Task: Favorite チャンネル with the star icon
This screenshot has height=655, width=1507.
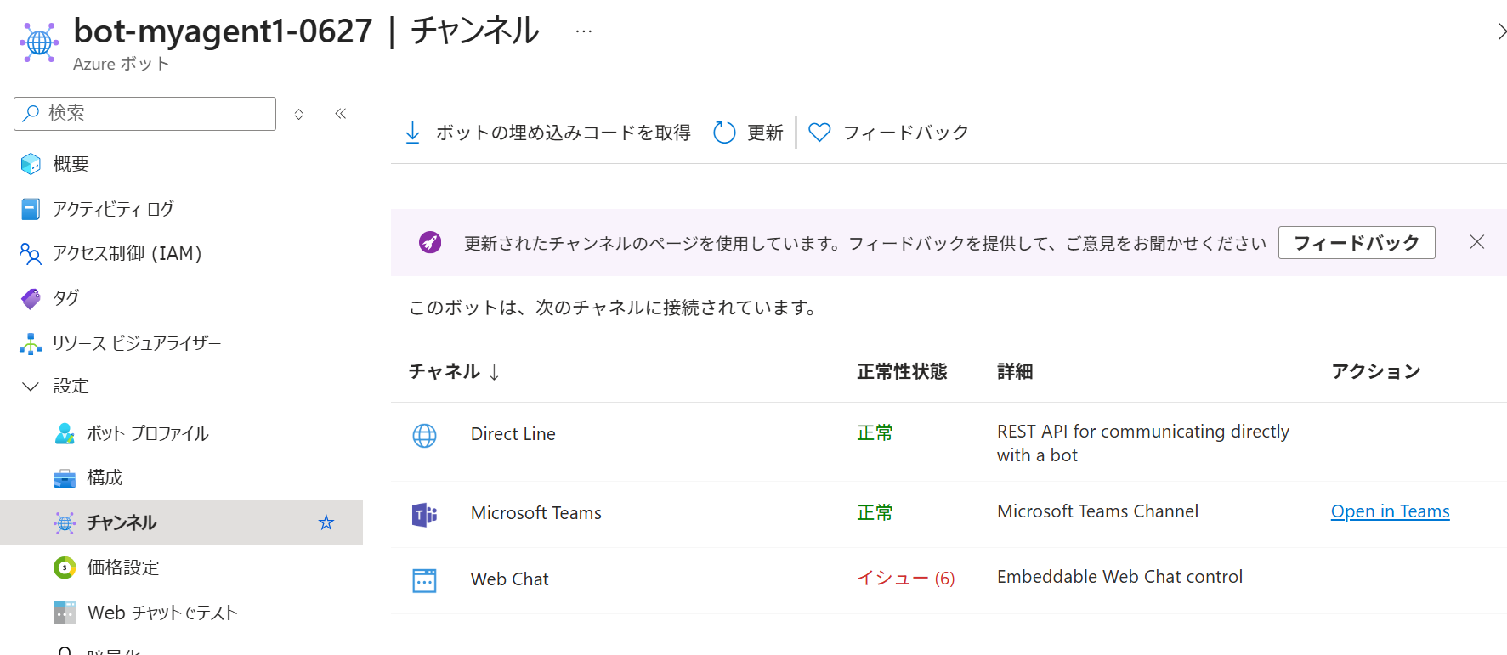Action: tap(326, 522)
